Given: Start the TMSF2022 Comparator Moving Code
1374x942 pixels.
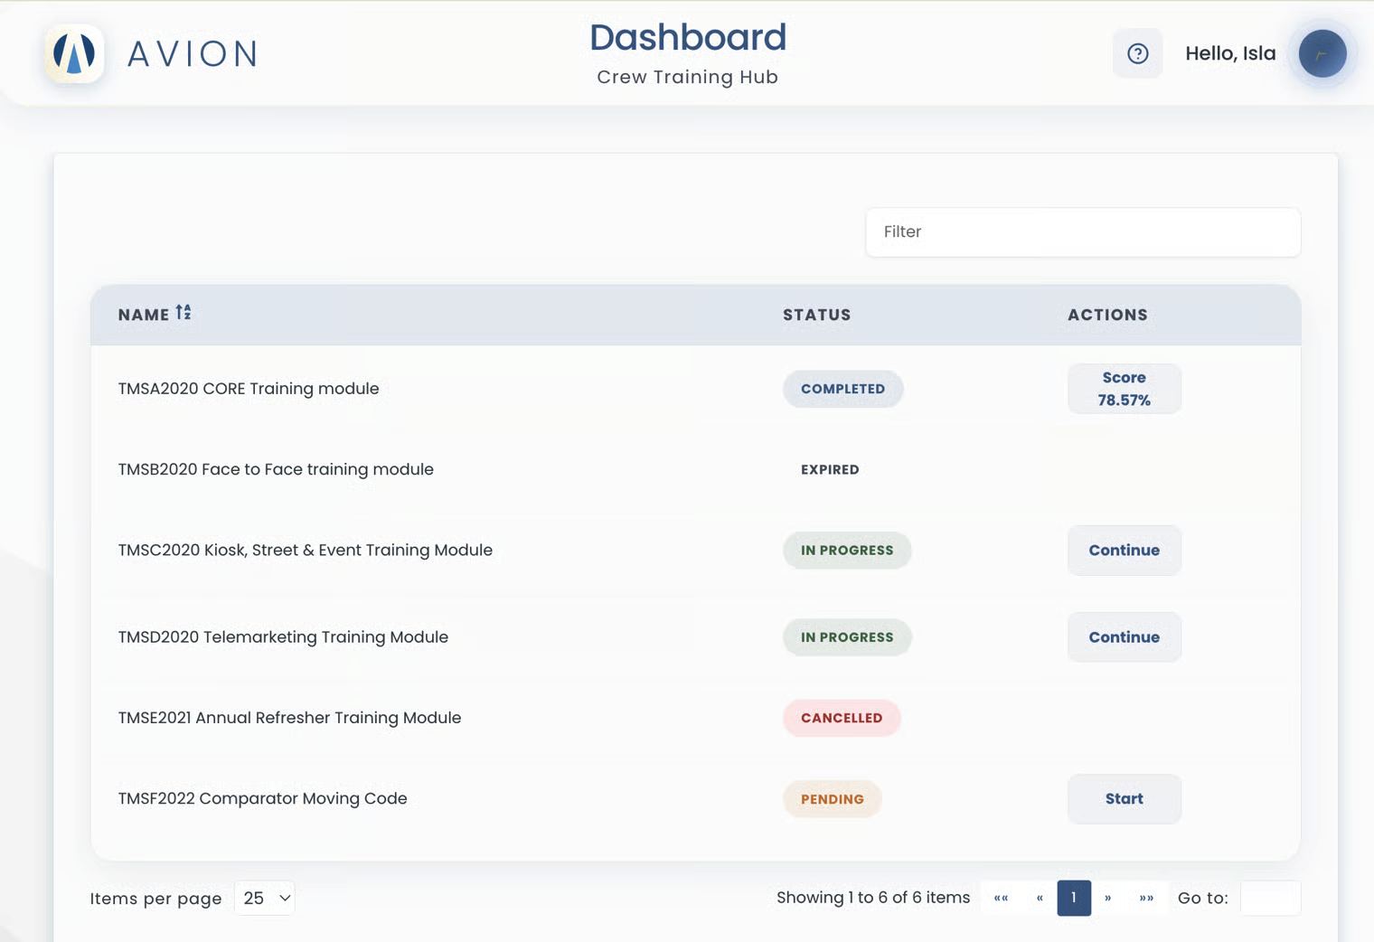Looking at the screenshot, I should pyautogui.click(x=1124, y=799).
